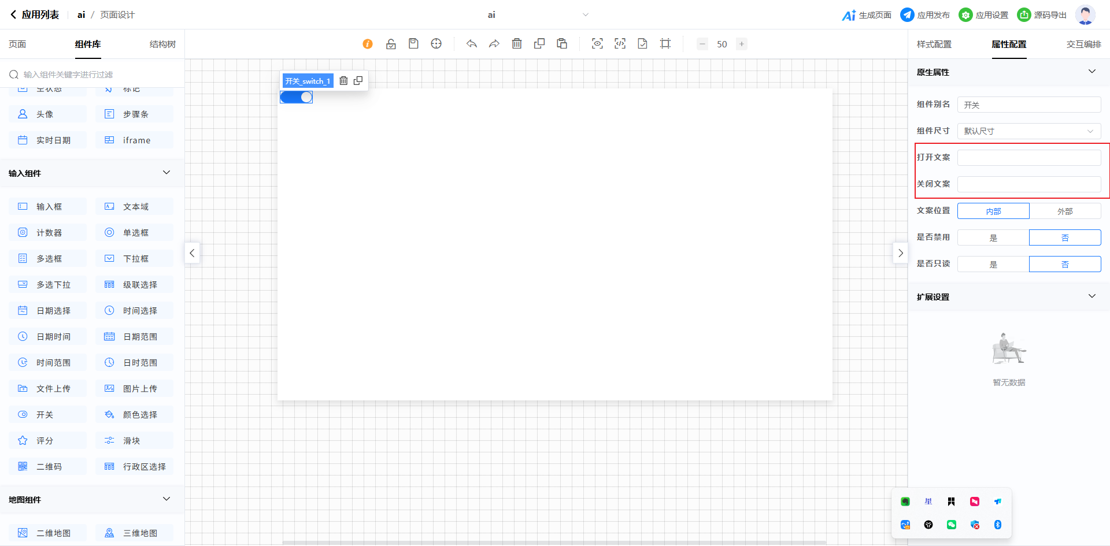Click the undo arrow in toolbar

(472, 44)
